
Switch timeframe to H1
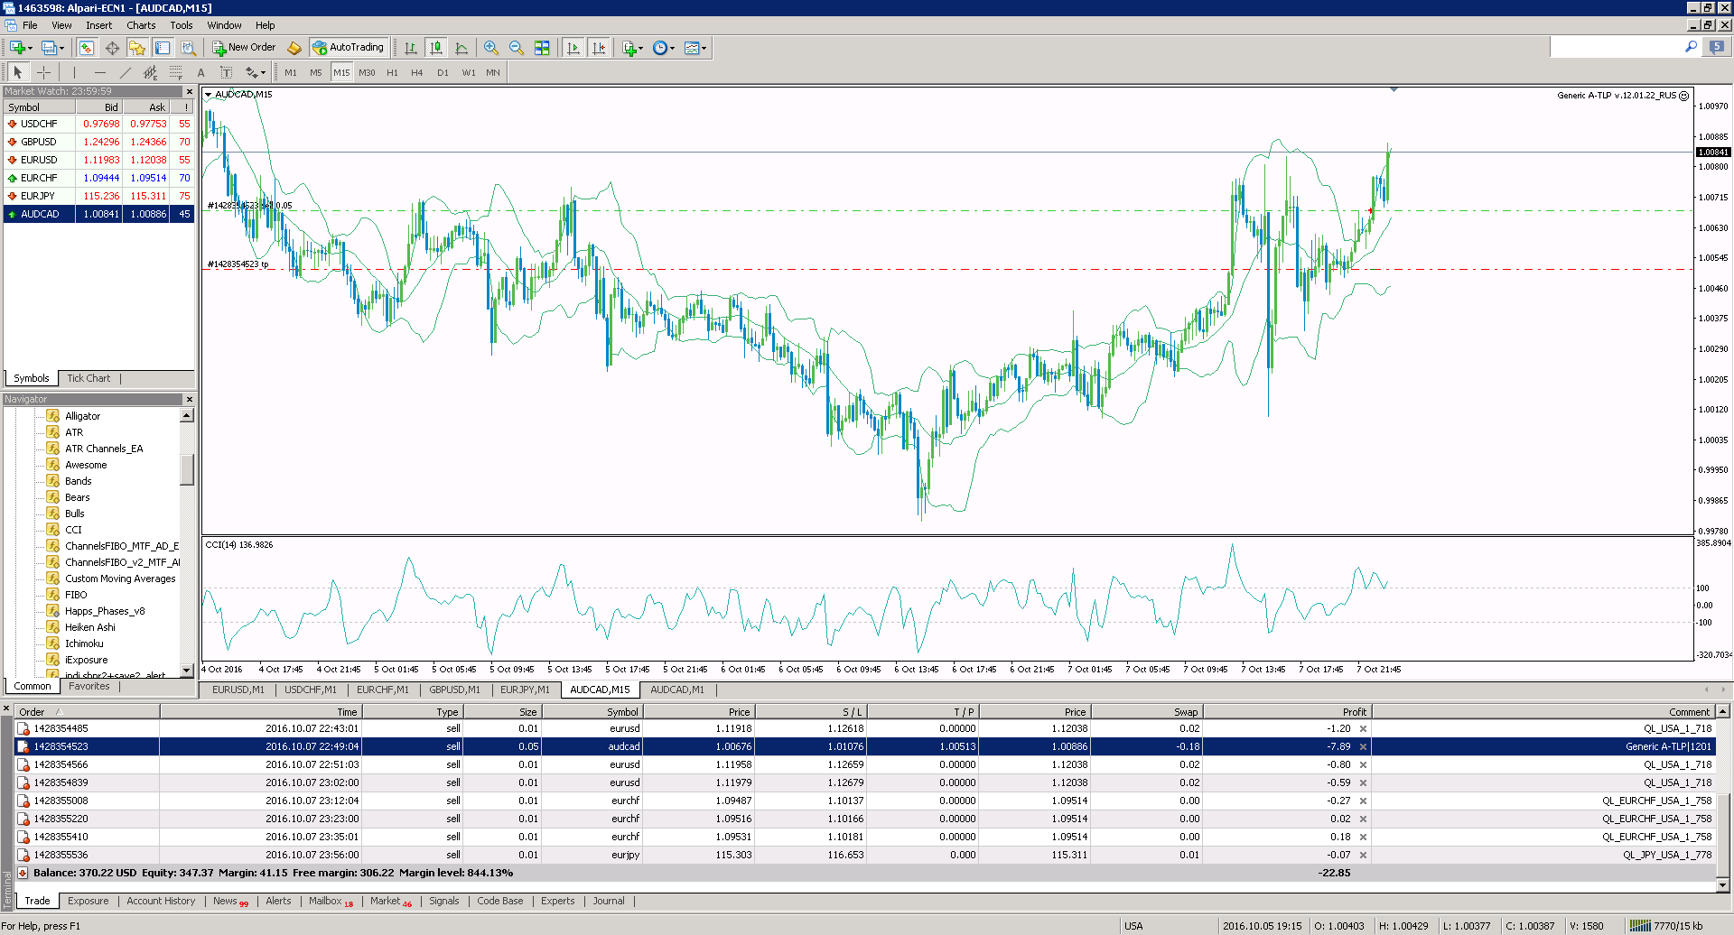click(392, 72)
